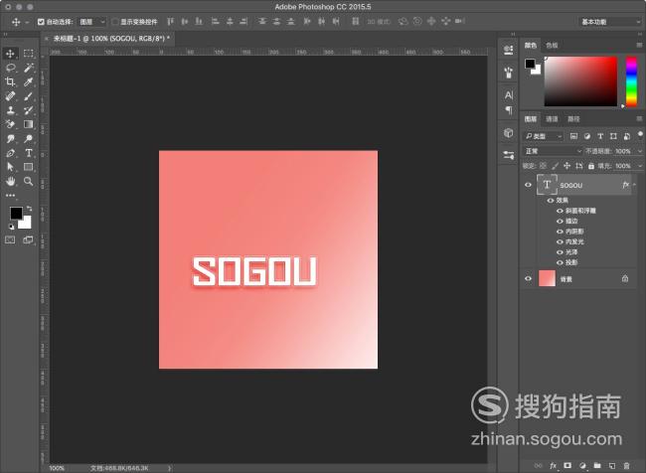Viewport: 646px width, 473px height.
Task: Click the rainbow hue slider strip
Action: pyautogui.click(x=631, y=81)
